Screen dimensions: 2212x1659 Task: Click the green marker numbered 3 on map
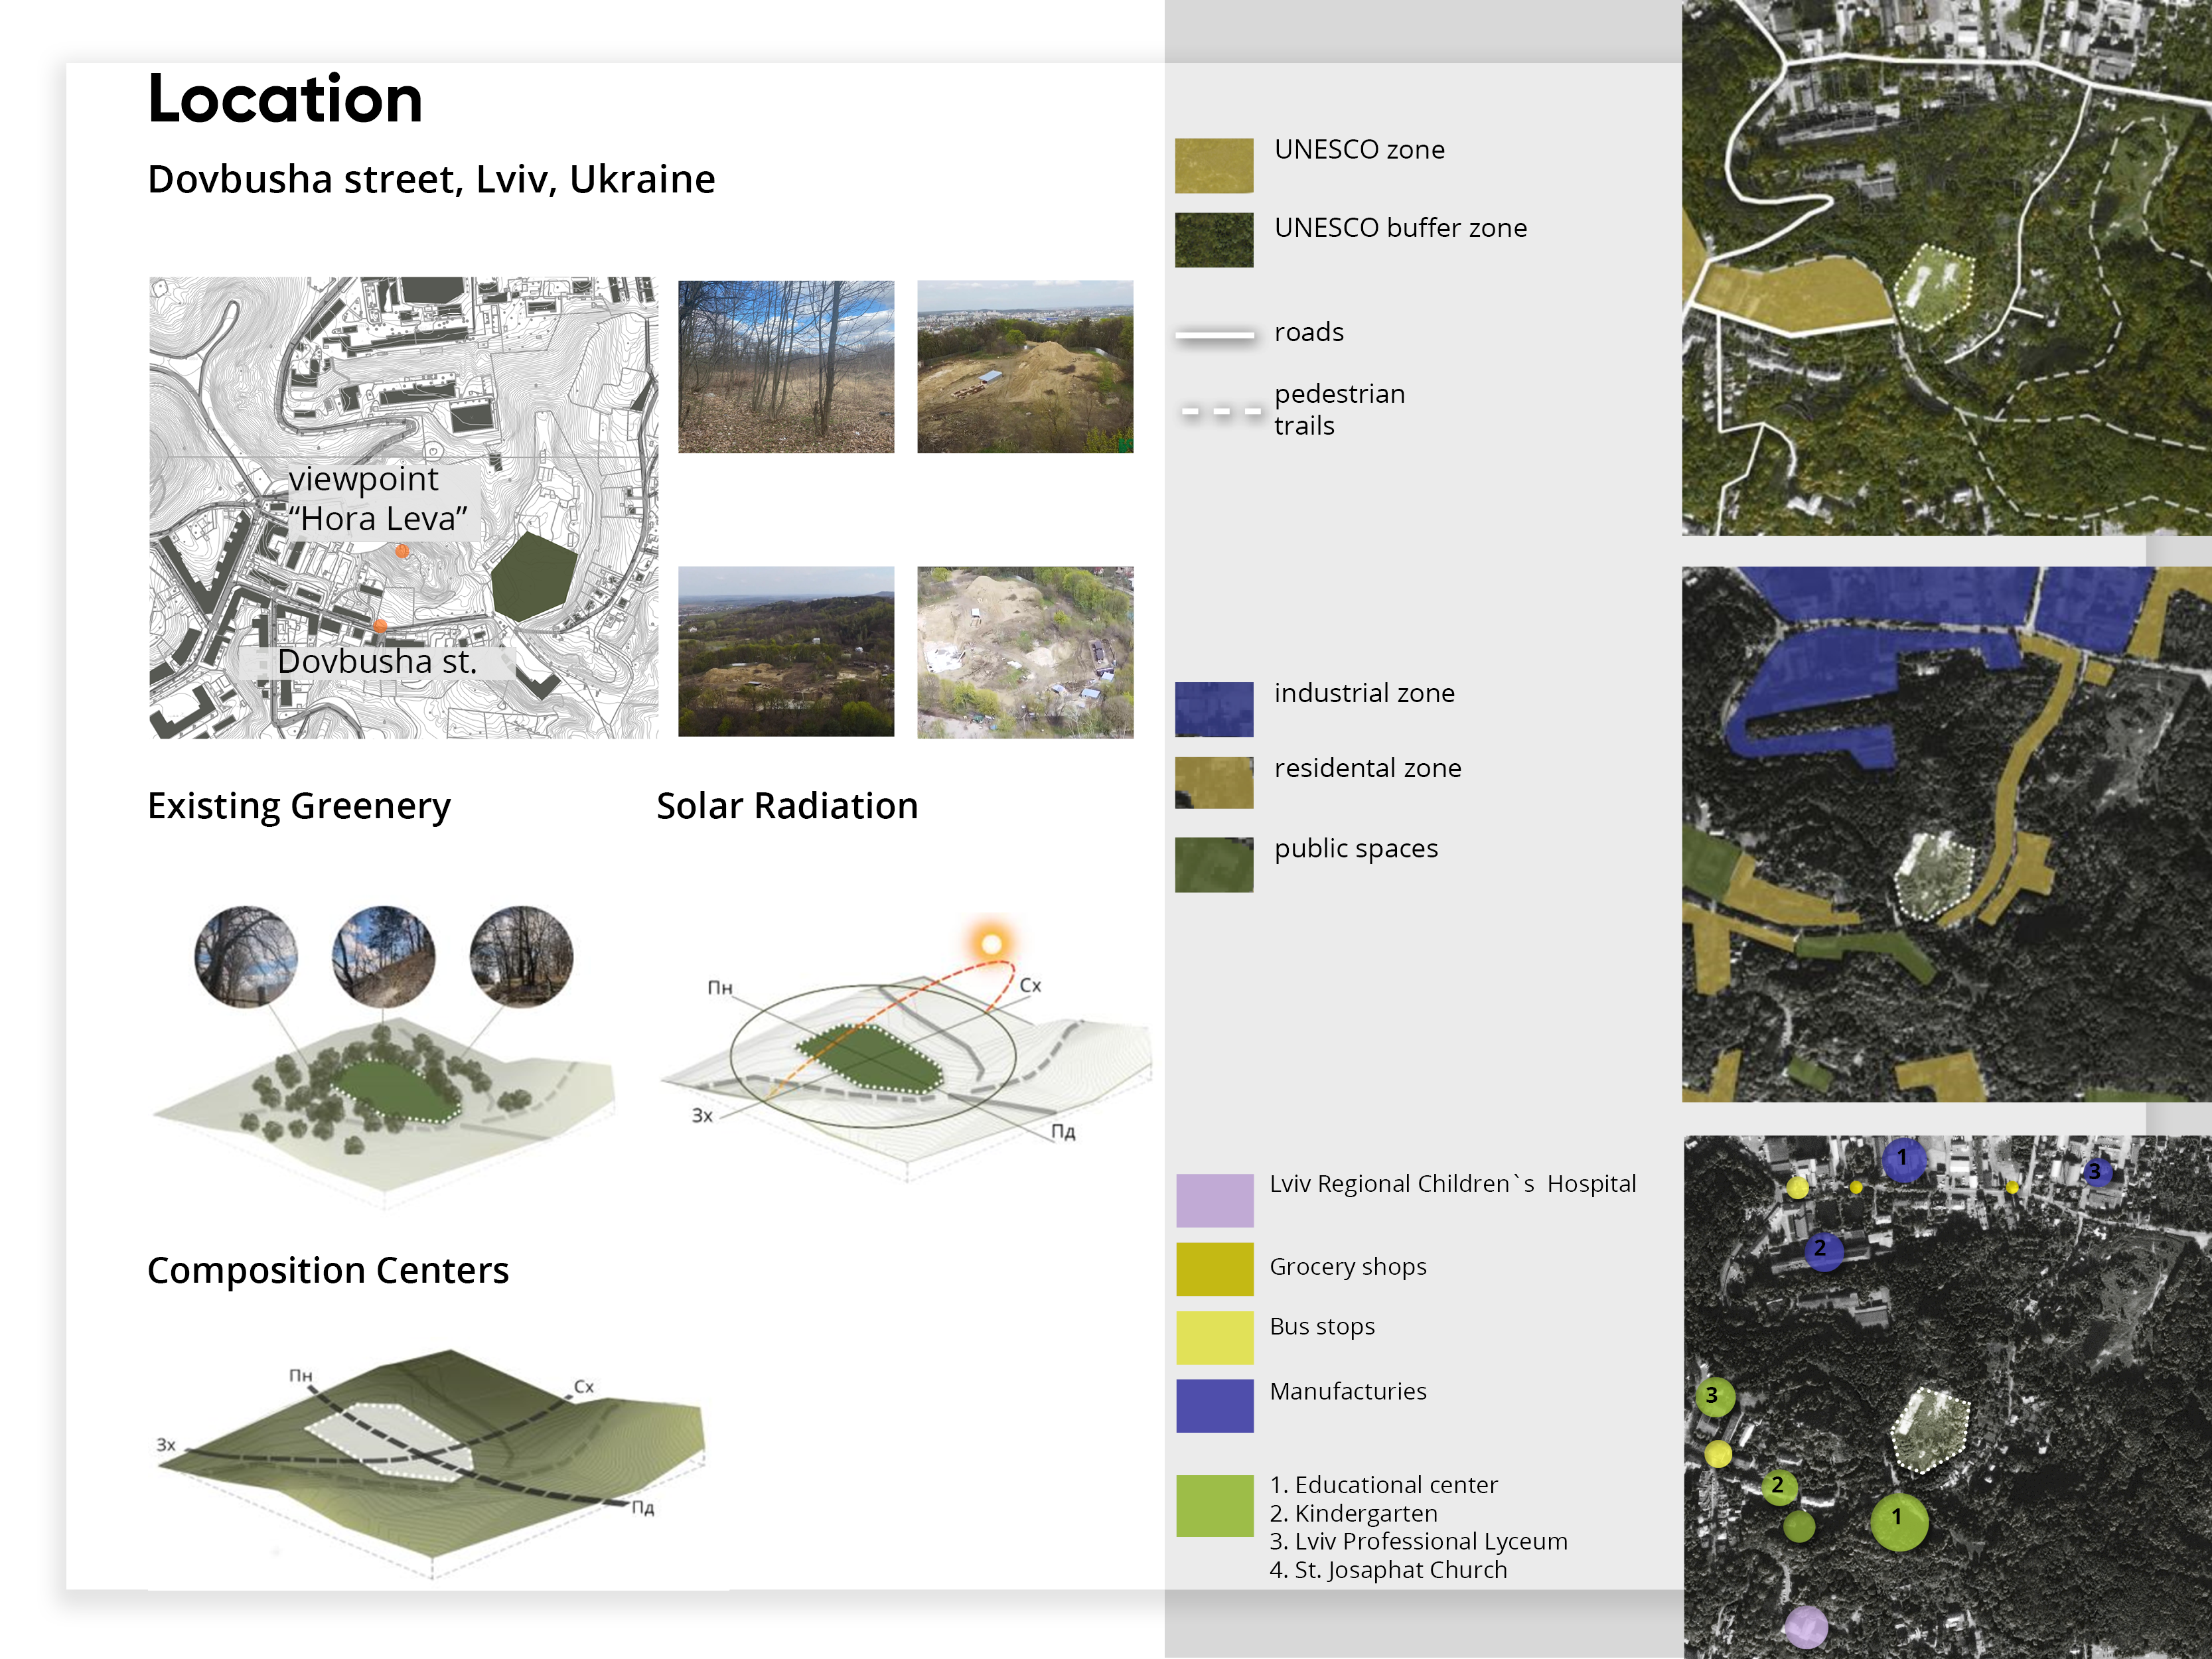point(1714,1396)
